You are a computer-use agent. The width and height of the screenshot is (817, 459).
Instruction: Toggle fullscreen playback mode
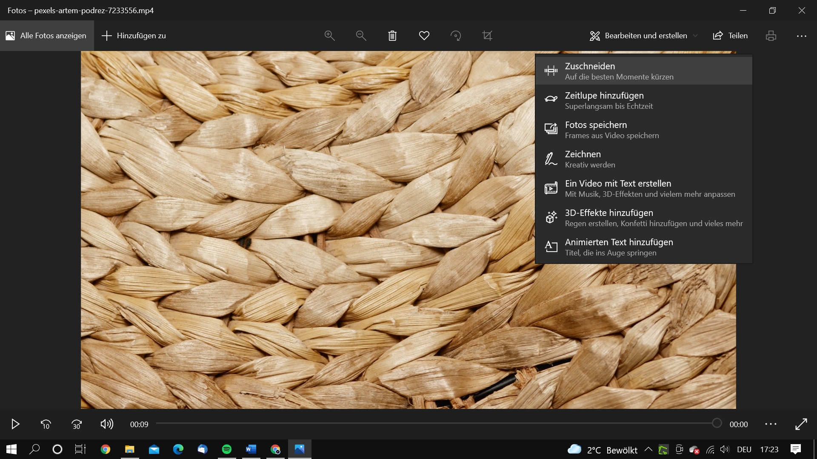click(802, 424)
